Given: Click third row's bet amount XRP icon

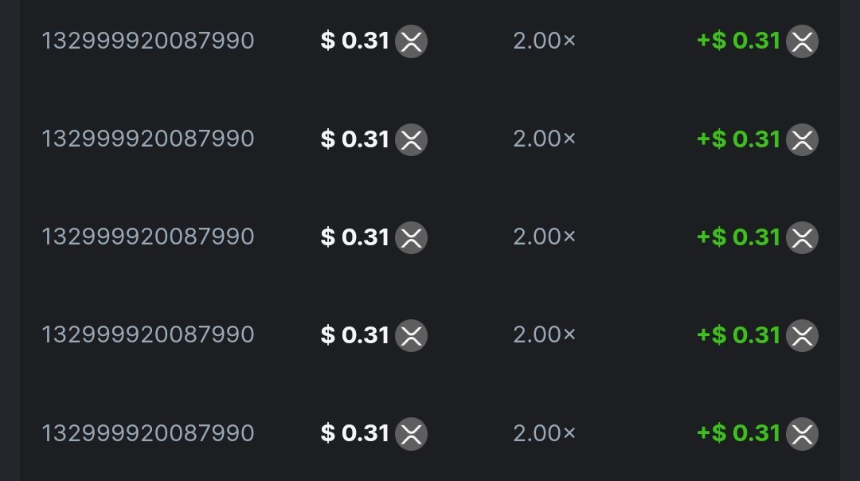Looking at the screenshot, I should (x=411, y=237).
